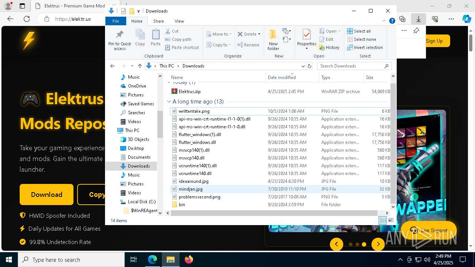Select the bin folder
Image resolution: width=475 pixels, height=267 pixels.
pos(182,205)
